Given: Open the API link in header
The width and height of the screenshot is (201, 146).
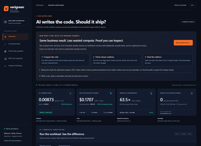Looking at the screenshot, I should click(193, 5).
